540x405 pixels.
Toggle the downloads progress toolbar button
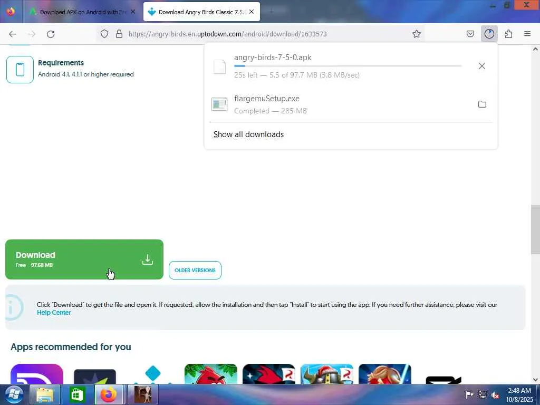489,34
